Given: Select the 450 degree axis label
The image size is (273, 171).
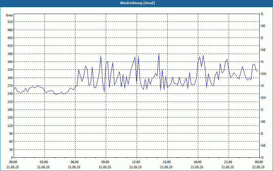Looking at the screenshot, I should [x=10, y=38].
